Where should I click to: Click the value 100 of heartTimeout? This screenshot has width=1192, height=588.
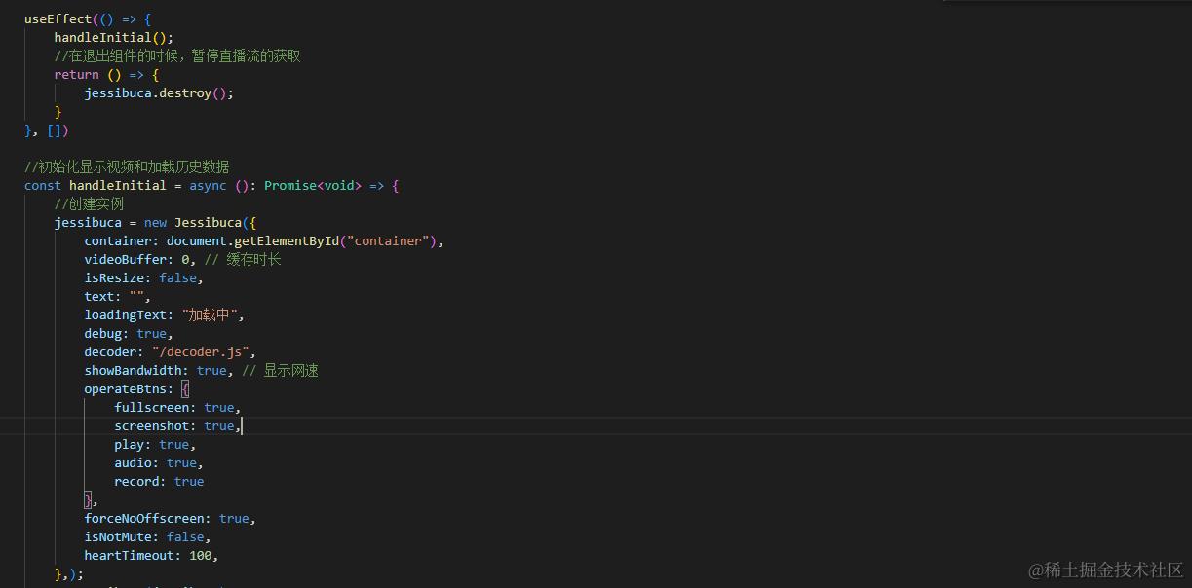(200, 555)
